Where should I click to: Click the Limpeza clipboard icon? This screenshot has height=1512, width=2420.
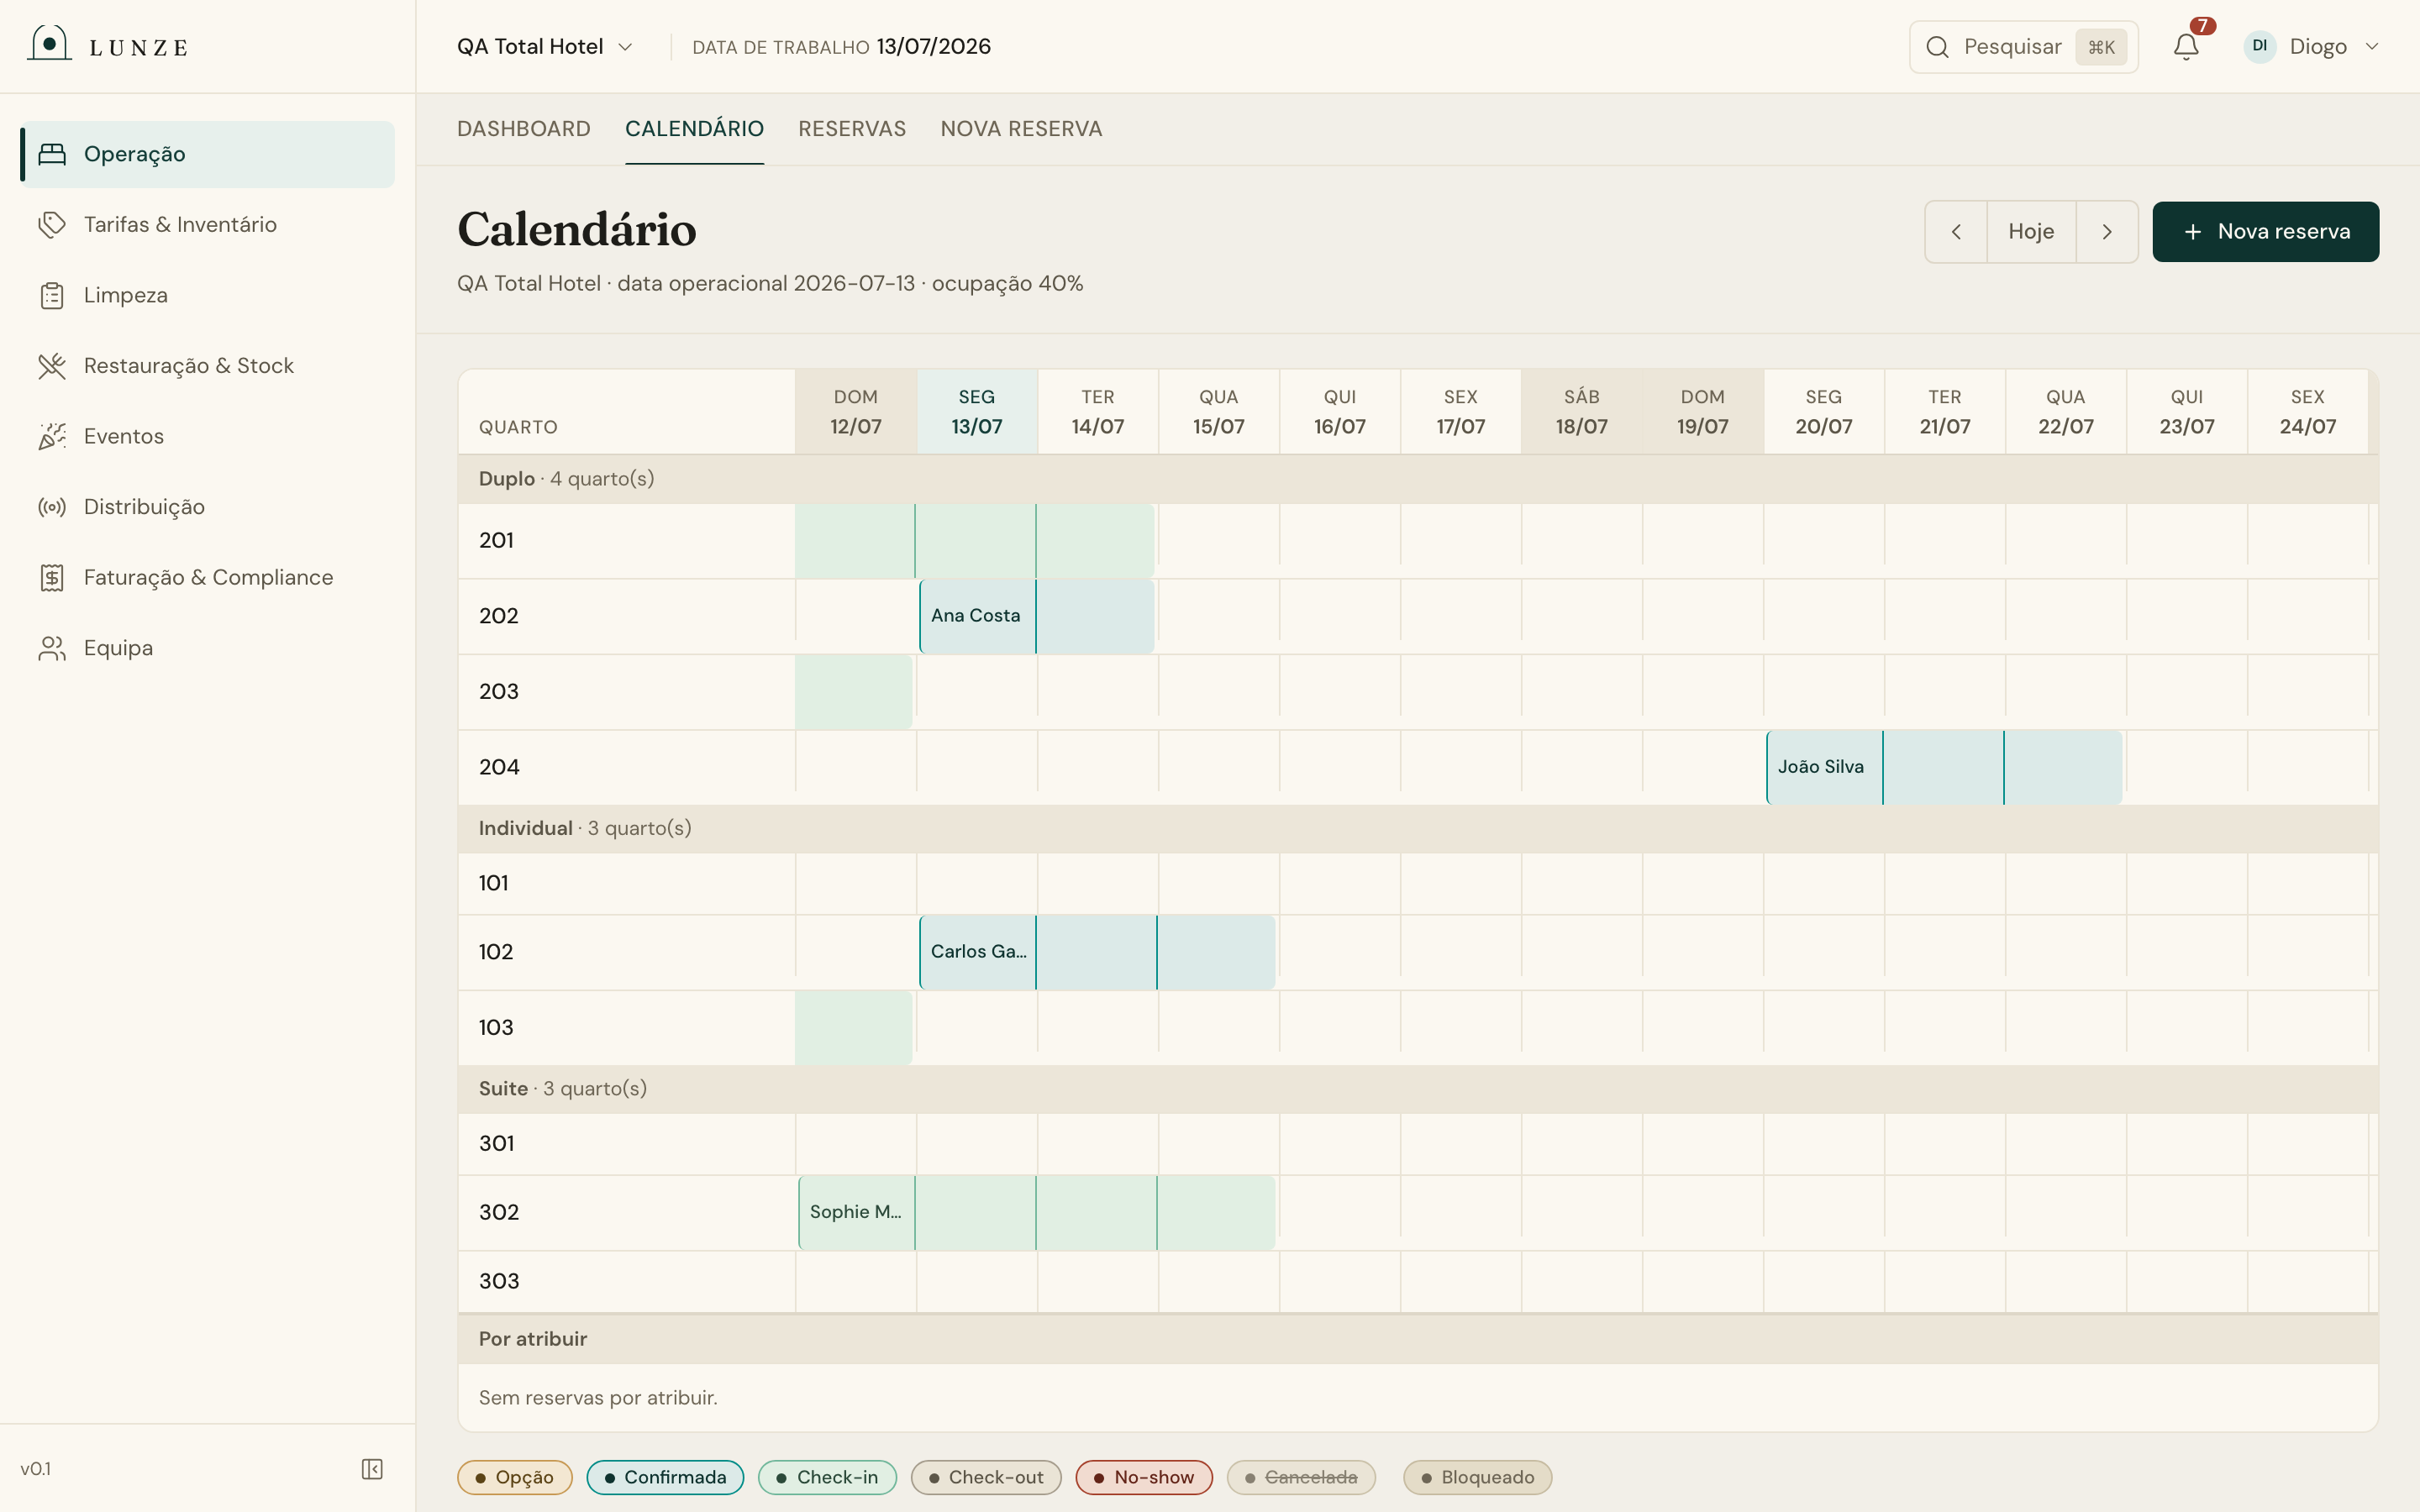52,295
